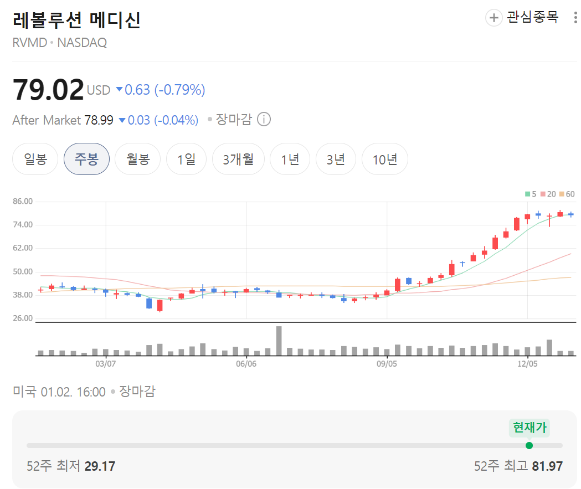The width and height of the screenshot is (581, 489).
Task: Click the info icon next to 장마감
Action: coord(264,120)
